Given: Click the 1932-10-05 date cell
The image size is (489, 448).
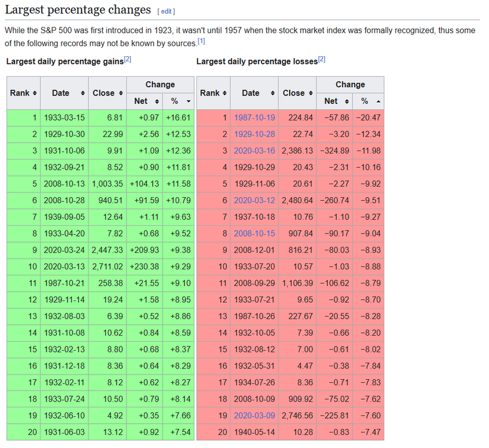Looking at the screenshot, I should (x=254, y=333).
